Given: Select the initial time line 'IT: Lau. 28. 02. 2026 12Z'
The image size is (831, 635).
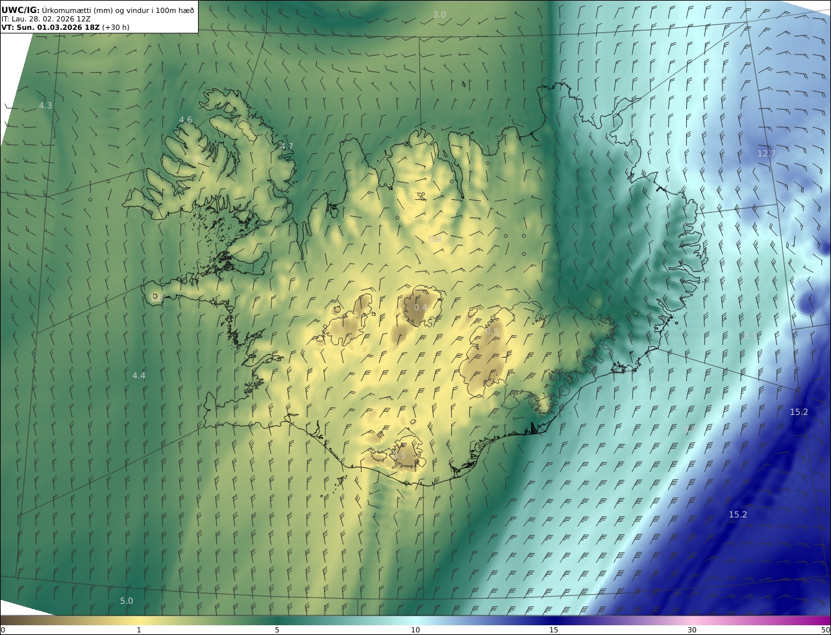Looking at the screenshot, I should 46,19.
